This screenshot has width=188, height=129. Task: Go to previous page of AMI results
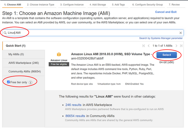click(x=149, y=46)
